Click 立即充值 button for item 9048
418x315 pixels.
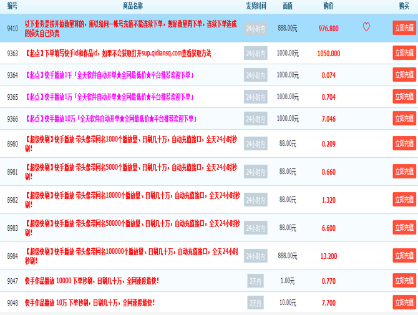pyautogui.click(x=404, y=303)
